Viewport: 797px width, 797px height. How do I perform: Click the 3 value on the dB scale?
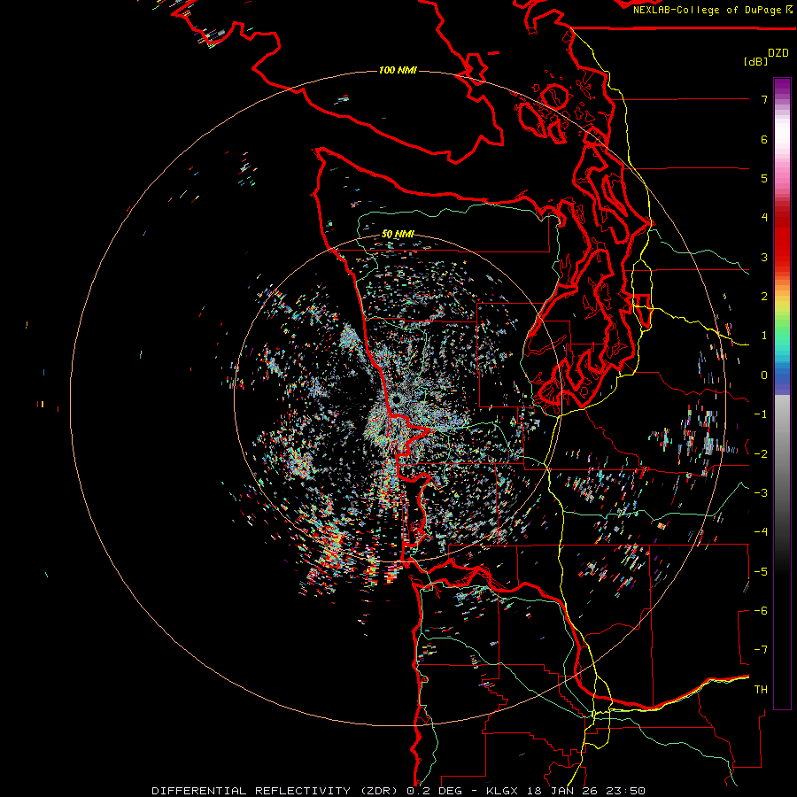764,257
